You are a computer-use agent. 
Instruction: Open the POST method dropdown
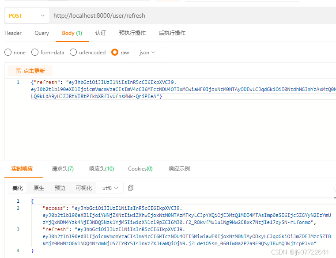coord(27,15)
